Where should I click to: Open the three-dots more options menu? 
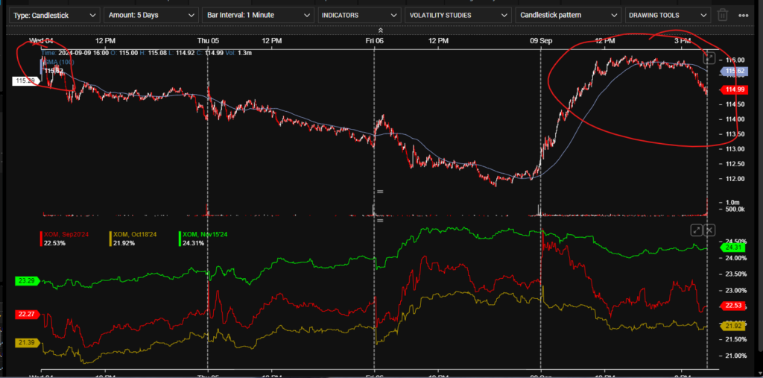point(744,15)
